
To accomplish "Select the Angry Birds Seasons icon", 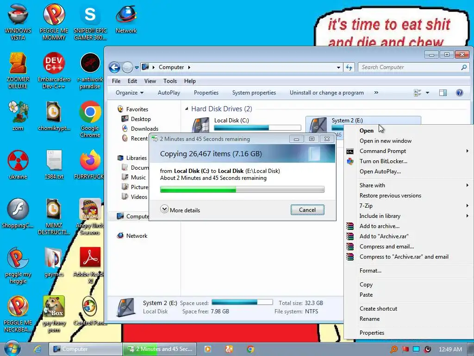I will [x=90, y=216].
